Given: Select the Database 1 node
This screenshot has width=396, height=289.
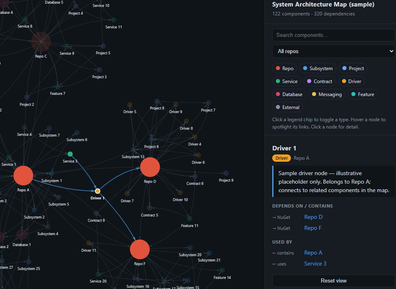Looking at the screenshot, I should pos(22,234).
